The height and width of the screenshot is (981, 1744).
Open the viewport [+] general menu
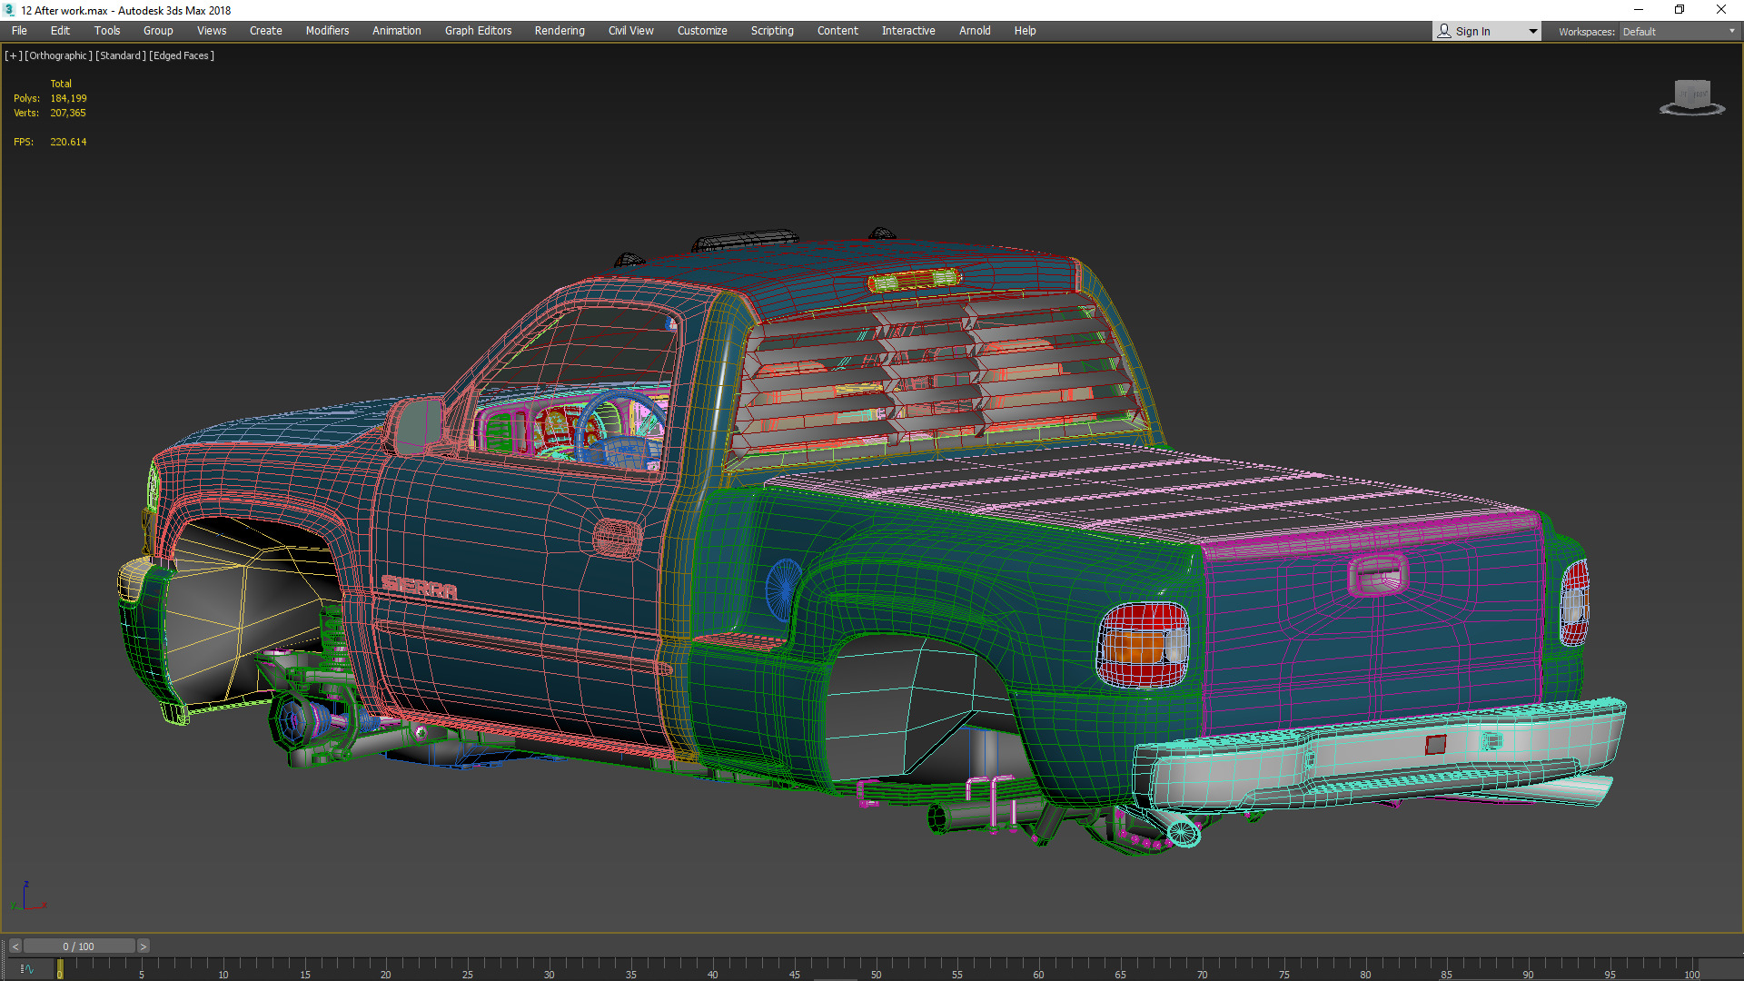coord(14,55)
